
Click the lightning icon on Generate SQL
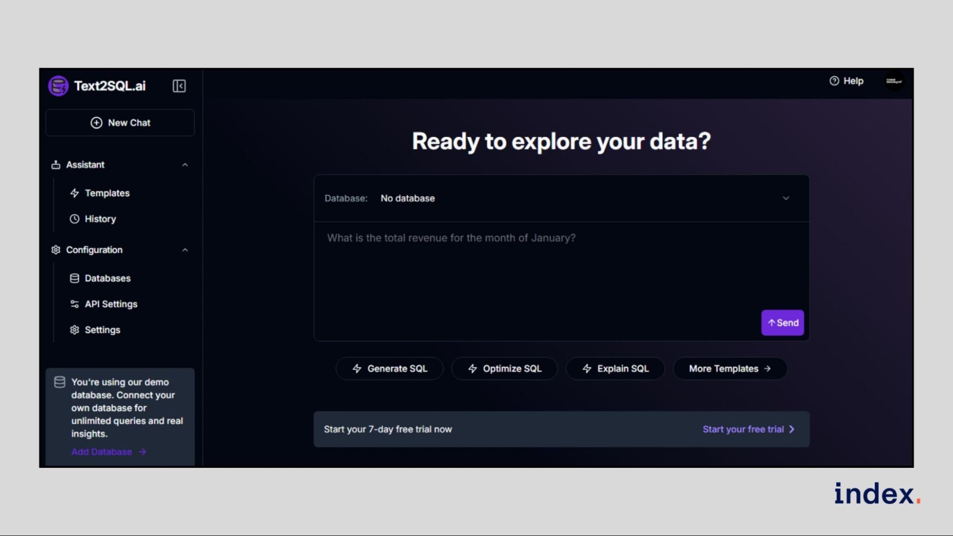click(357, 369)
